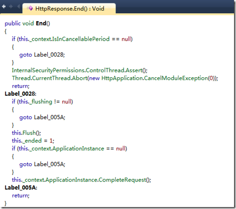Open the CancelModuleException type link
236x209 pixels.
(176, 78)
